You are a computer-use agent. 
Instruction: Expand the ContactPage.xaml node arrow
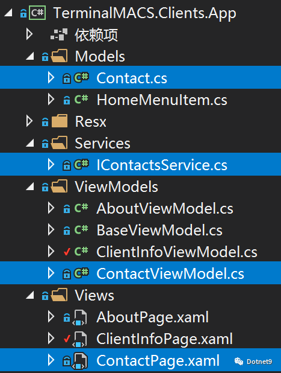pyautogui.click(x=51, y=360)
